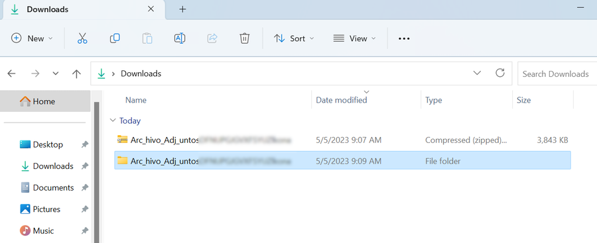This screenshot has width=597, height=243.
Task: Select the compressed zipped Arc_hivo file
Action: click(342, 140)
